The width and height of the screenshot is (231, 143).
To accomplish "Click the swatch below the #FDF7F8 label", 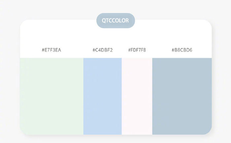I will [137, 96].
